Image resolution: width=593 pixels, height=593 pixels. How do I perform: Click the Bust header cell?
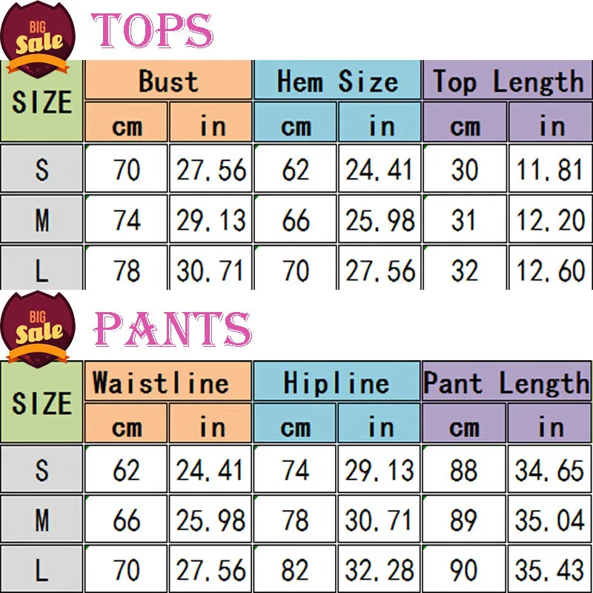168,80
